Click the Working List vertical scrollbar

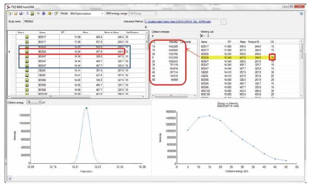[x=301, y=66]
